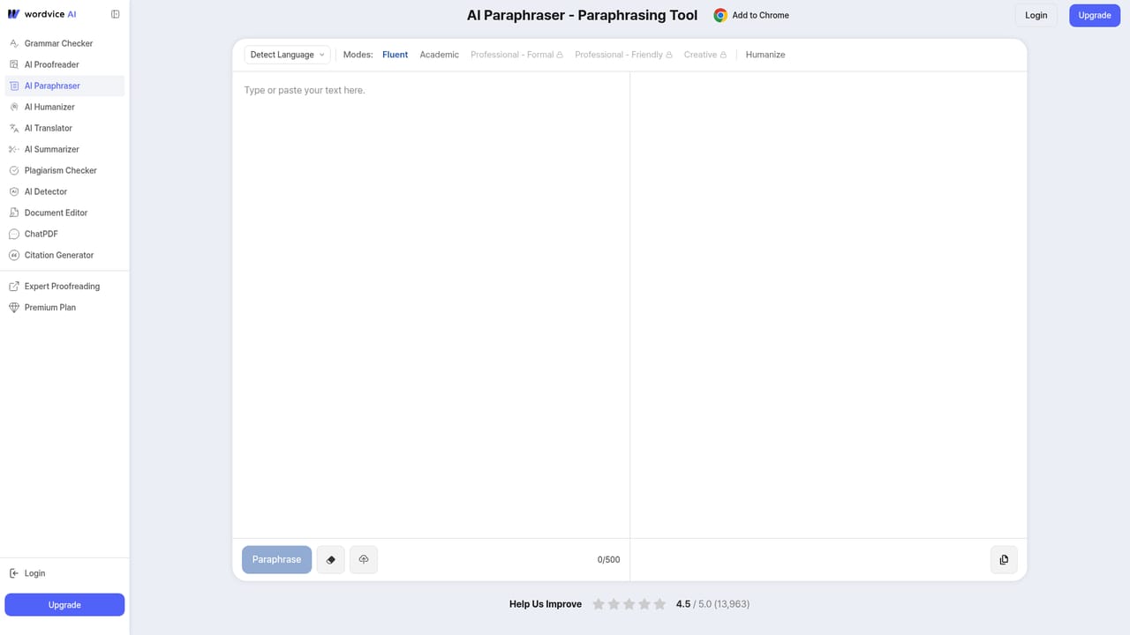This screenshot has width=1130, height=635.
Task: Click Login button in top bar
Action: point(1036,15)
